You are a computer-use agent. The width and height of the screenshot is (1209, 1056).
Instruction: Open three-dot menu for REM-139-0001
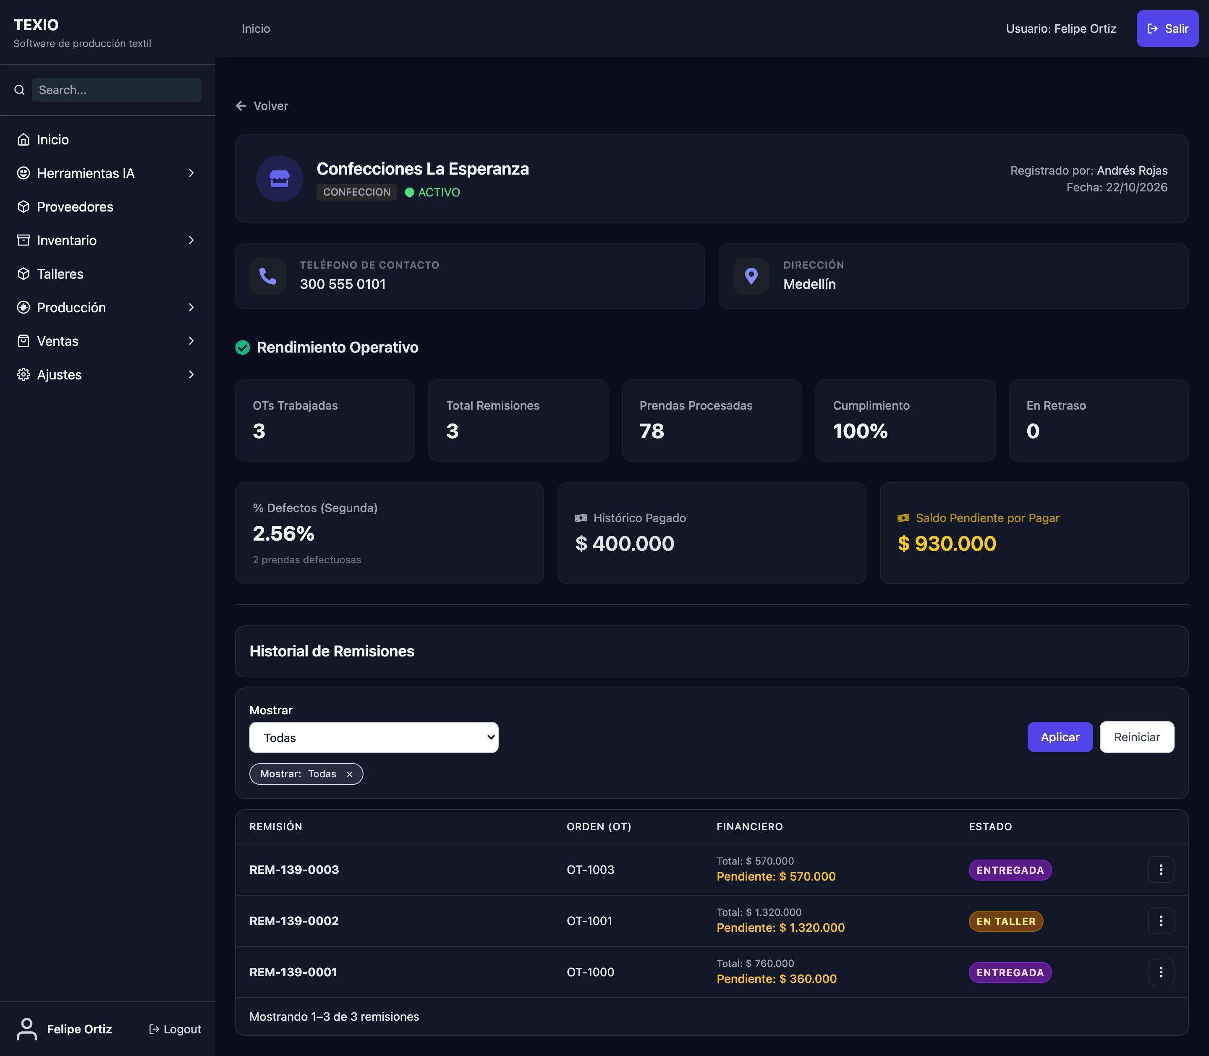point(1161,972)
